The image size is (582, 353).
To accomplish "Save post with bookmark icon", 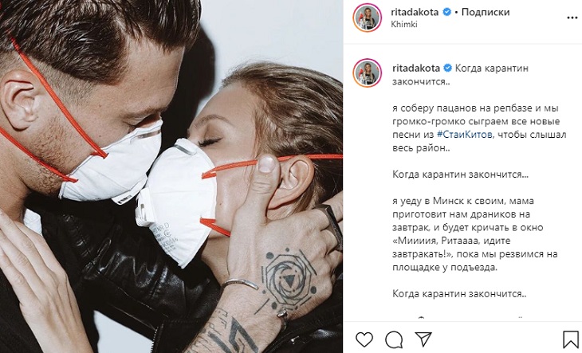I will coord(571,339).
